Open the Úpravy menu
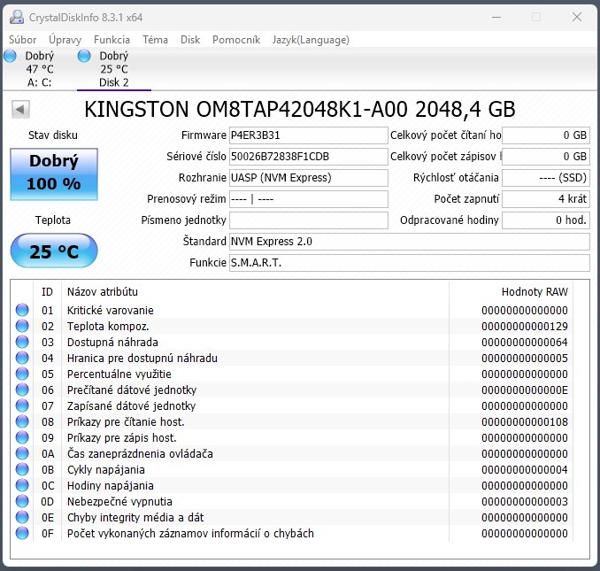600x571 pixels. tap(65, 40)
